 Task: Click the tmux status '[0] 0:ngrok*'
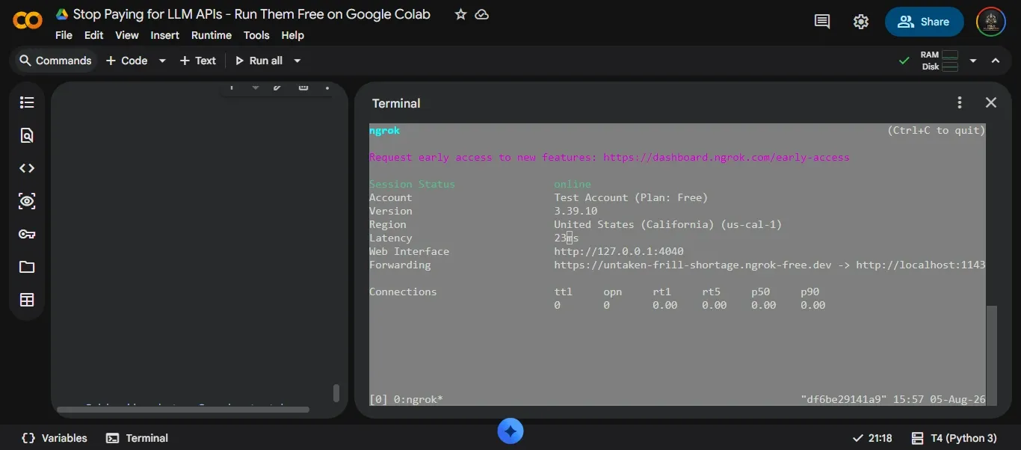(x=406, y=399)
